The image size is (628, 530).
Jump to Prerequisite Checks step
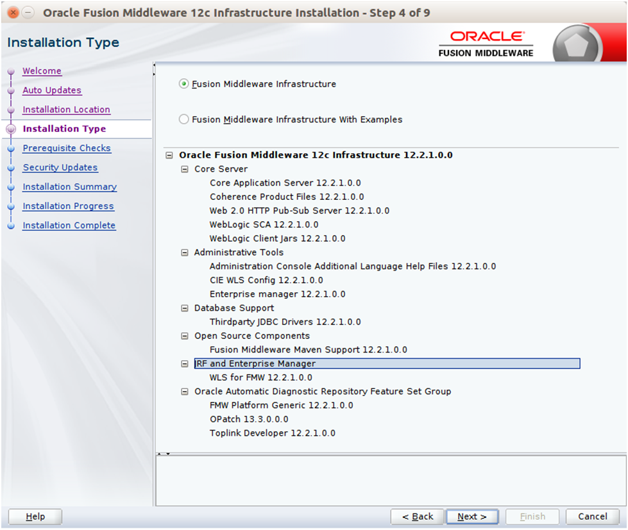coord(67,148)
